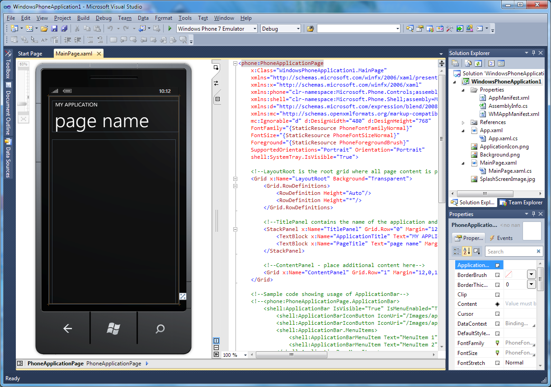Open the Toolbox hammer-and-wrench icon

[450, 28]
